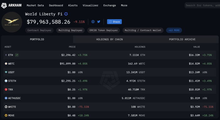Viewport: 220px width, 120px height.
Task: Click the total balance $79,963,588.26
Action: (x=48, y=22)
